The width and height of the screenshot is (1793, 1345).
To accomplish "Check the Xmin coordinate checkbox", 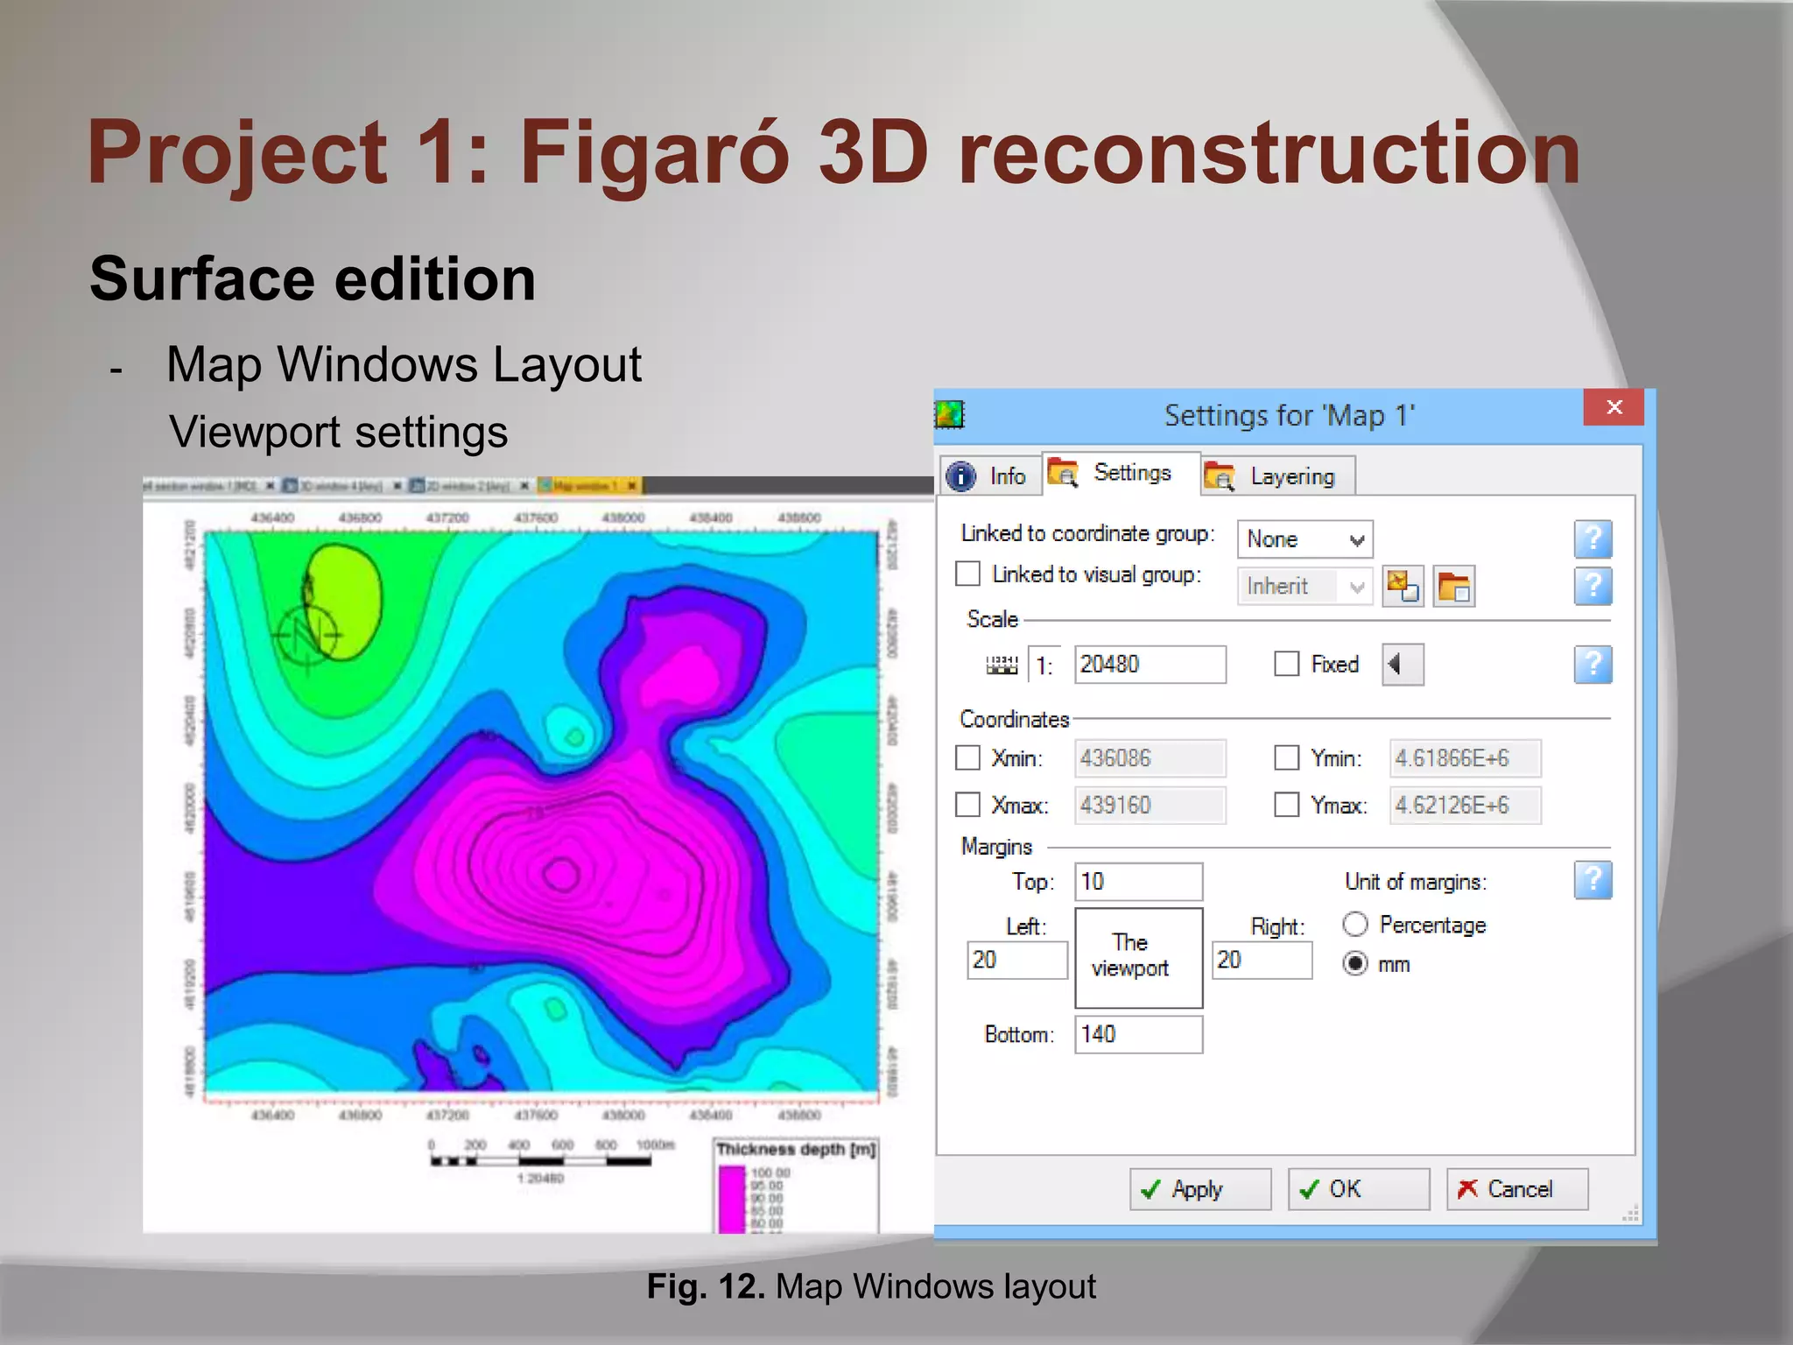I will 967,758.
